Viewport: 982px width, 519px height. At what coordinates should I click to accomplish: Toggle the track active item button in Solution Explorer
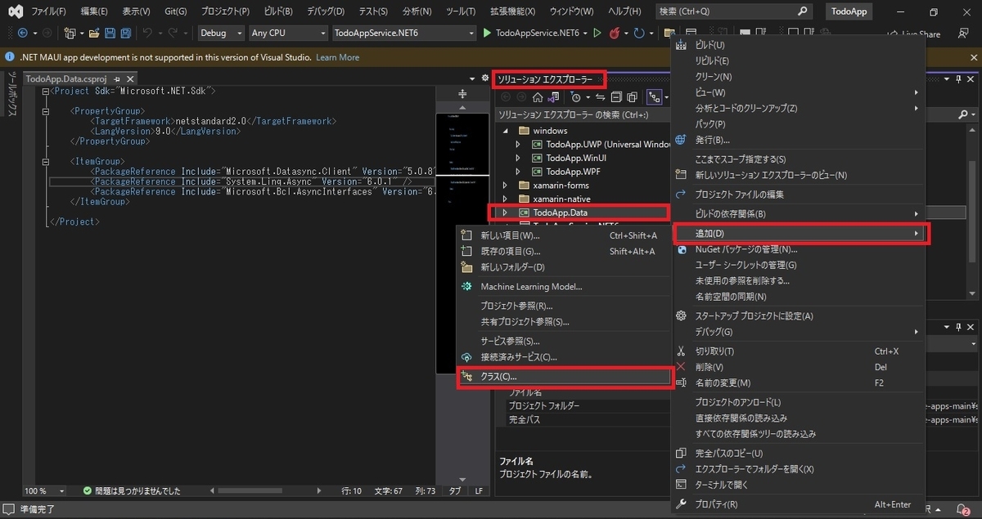654,97
